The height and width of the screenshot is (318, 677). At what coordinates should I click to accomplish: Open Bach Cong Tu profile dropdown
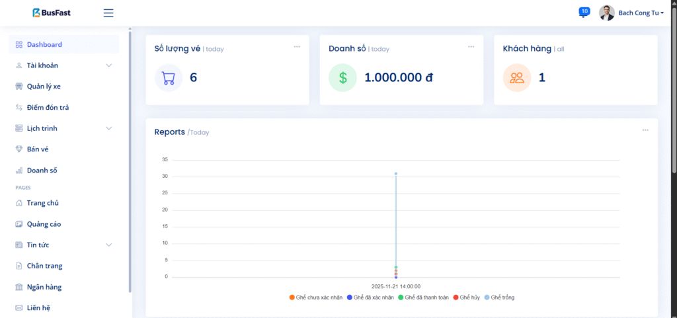[x=631, y=13]
